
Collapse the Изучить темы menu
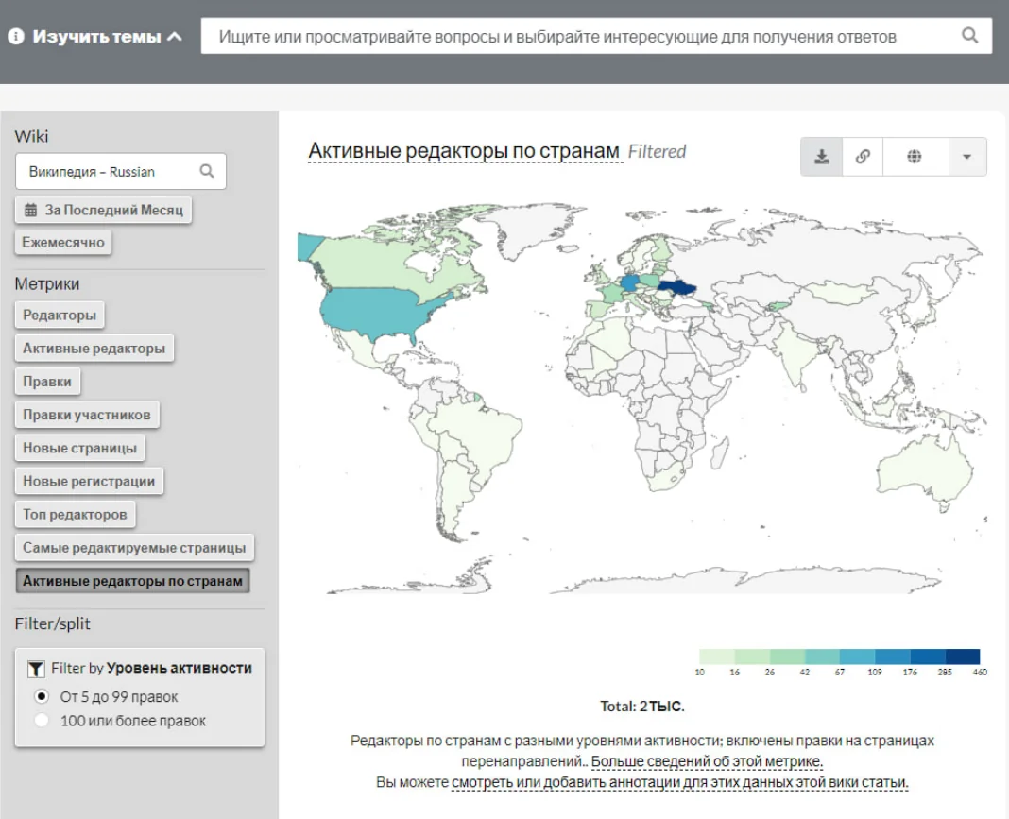click(x=175, y=37)
